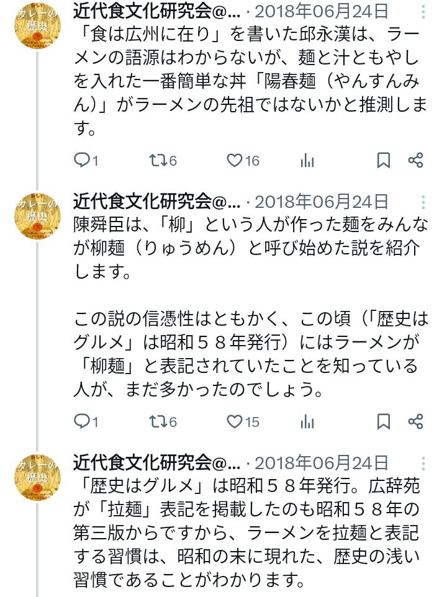
Task: Bookmark the first tweet about 邱永漢
Action: 384,161
